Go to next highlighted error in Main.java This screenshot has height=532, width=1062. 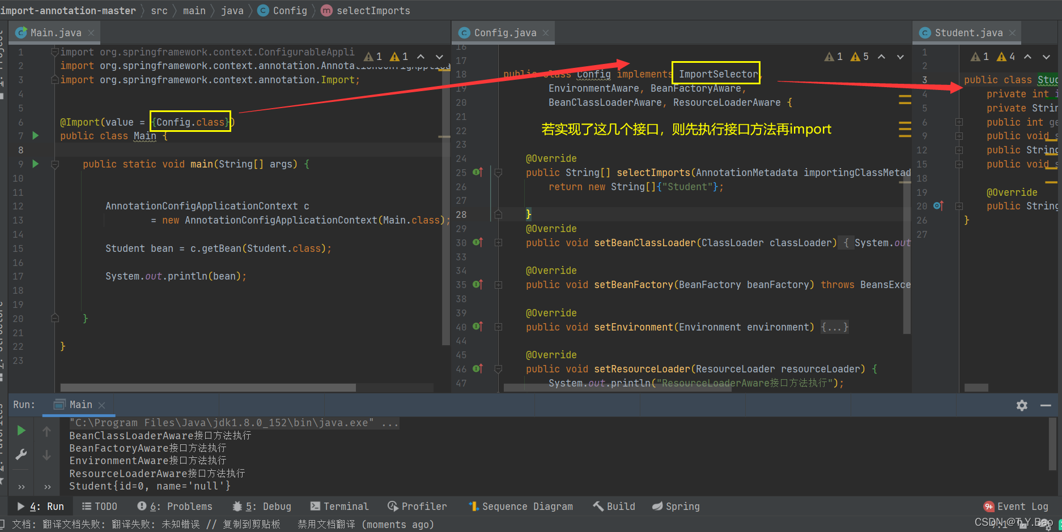pos(439,57)
